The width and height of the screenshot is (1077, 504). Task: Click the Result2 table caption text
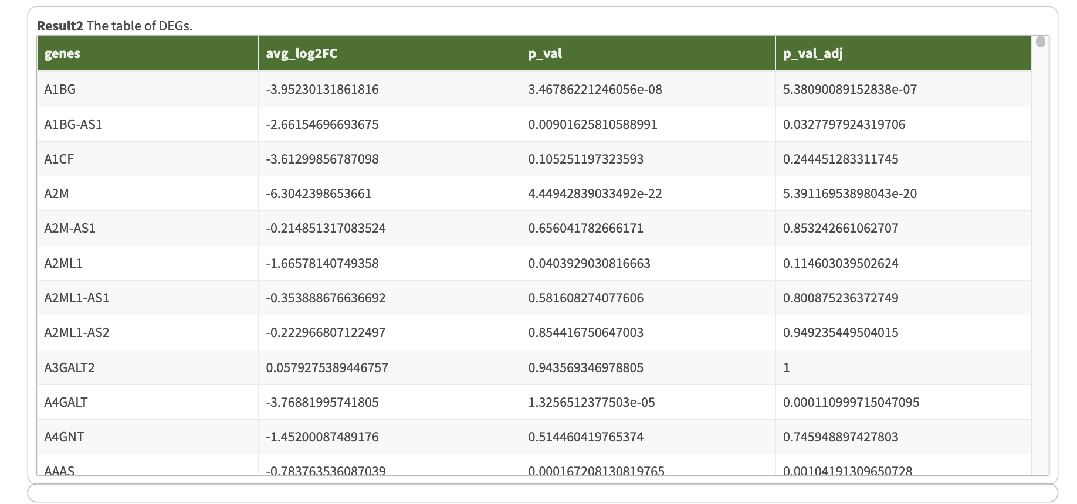(115, 26)
